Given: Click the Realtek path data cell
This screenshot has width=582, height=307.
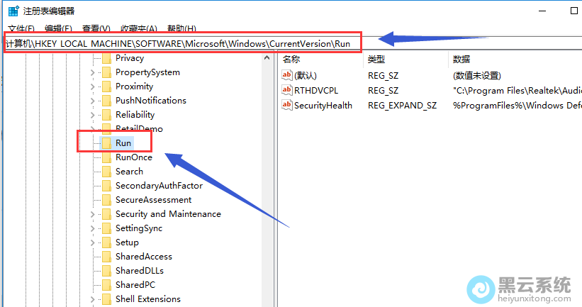Looking at the screenshot, I should tap(517, 91).
